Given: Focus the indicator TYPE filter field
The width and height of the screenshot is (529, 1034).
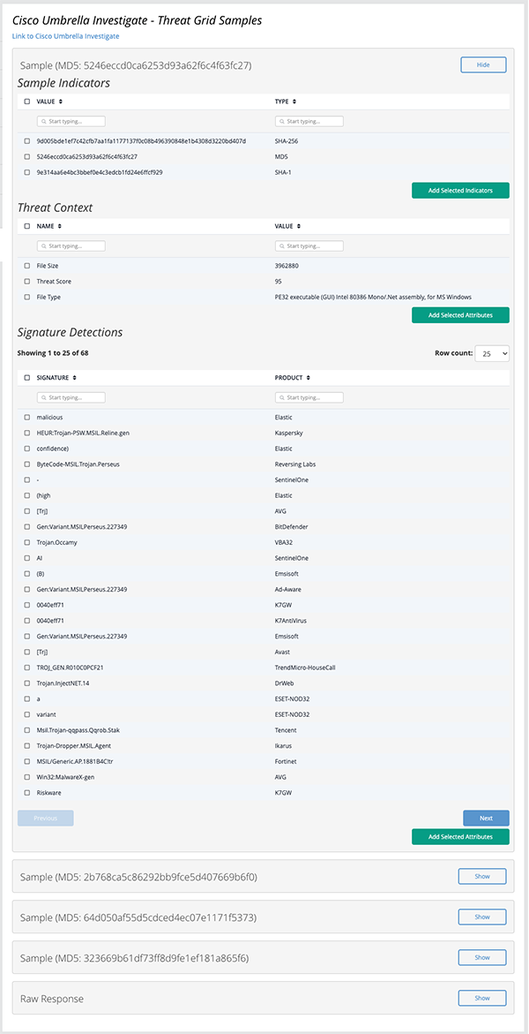Looking at the screenshot, I should click(x=309, y=122).
